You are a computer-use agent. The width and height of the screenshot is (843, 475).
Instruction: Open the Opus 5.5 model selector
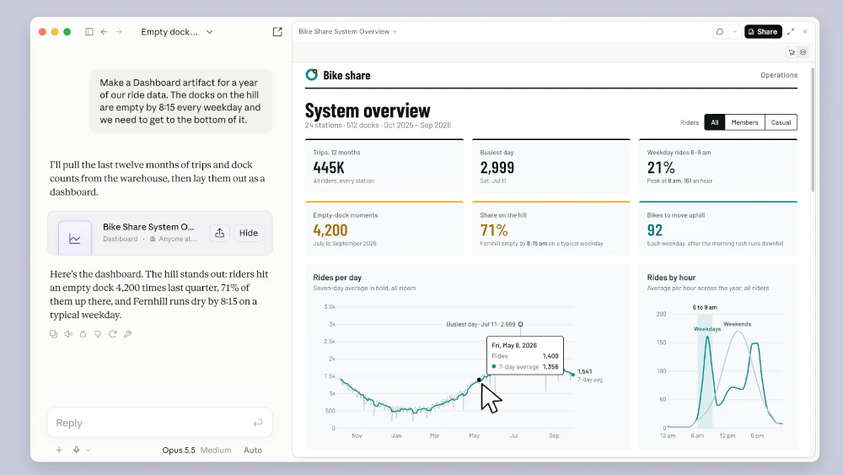pyautogui.click(x=179, y=451)
